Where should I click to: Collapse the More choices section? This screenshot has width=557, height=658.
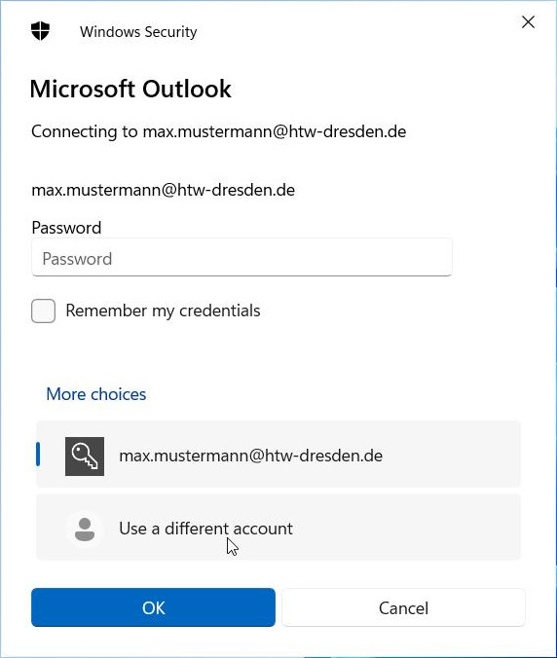[x=96, y=394]
